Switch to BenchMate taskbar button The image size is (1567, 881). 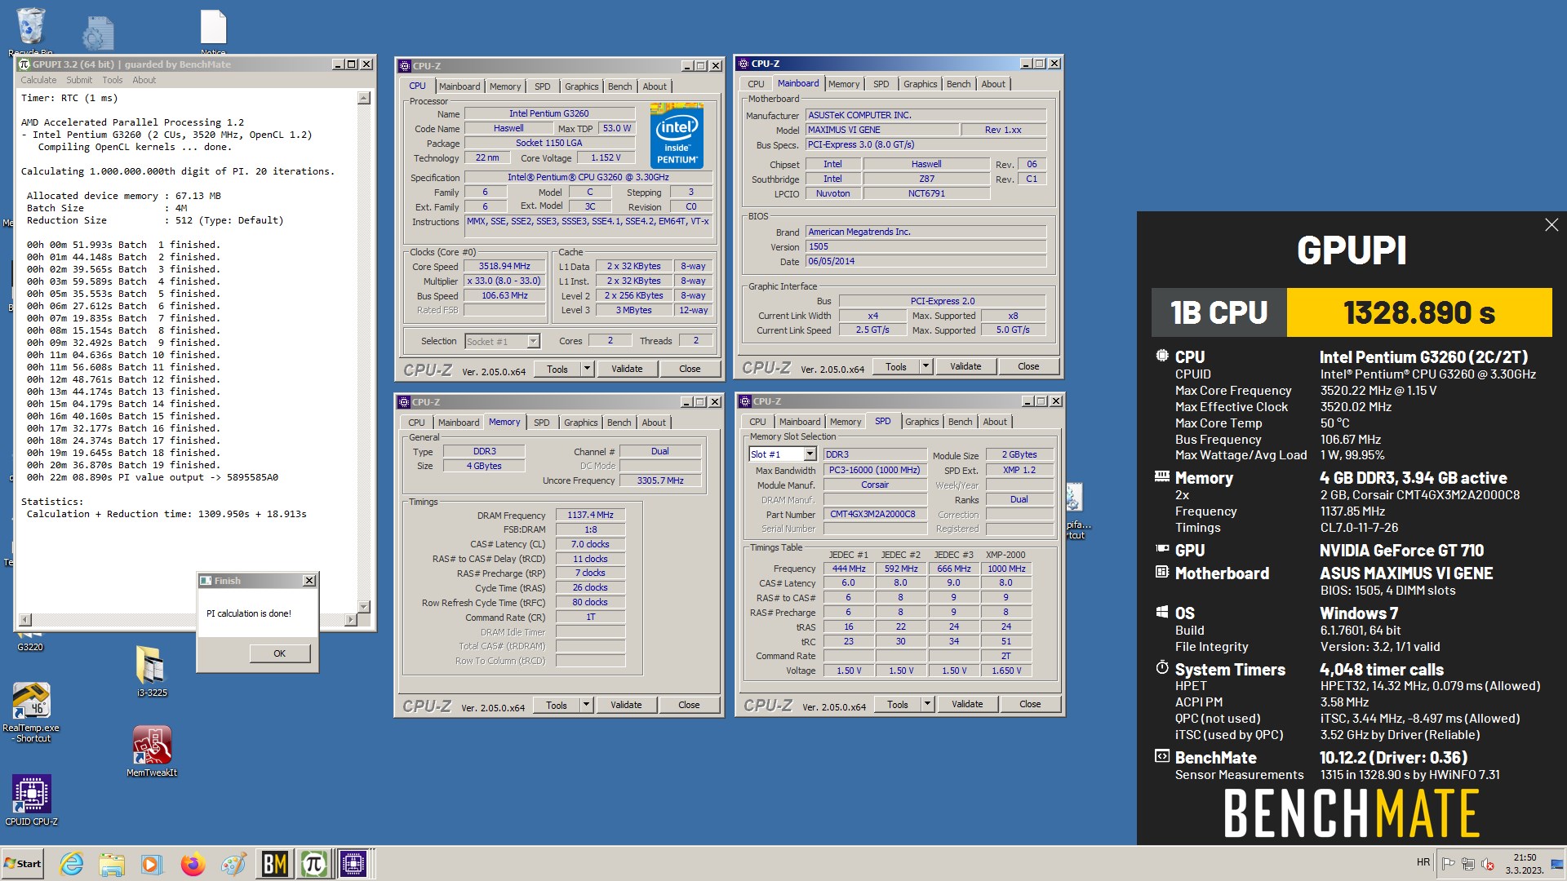point(274,864)
